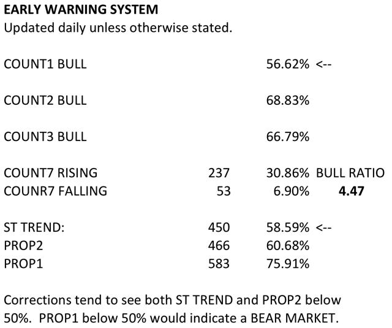Click the EARLY WARNING SYSTEM heading
The width and height of the screenshot is (392, 328).
[81, 10]
